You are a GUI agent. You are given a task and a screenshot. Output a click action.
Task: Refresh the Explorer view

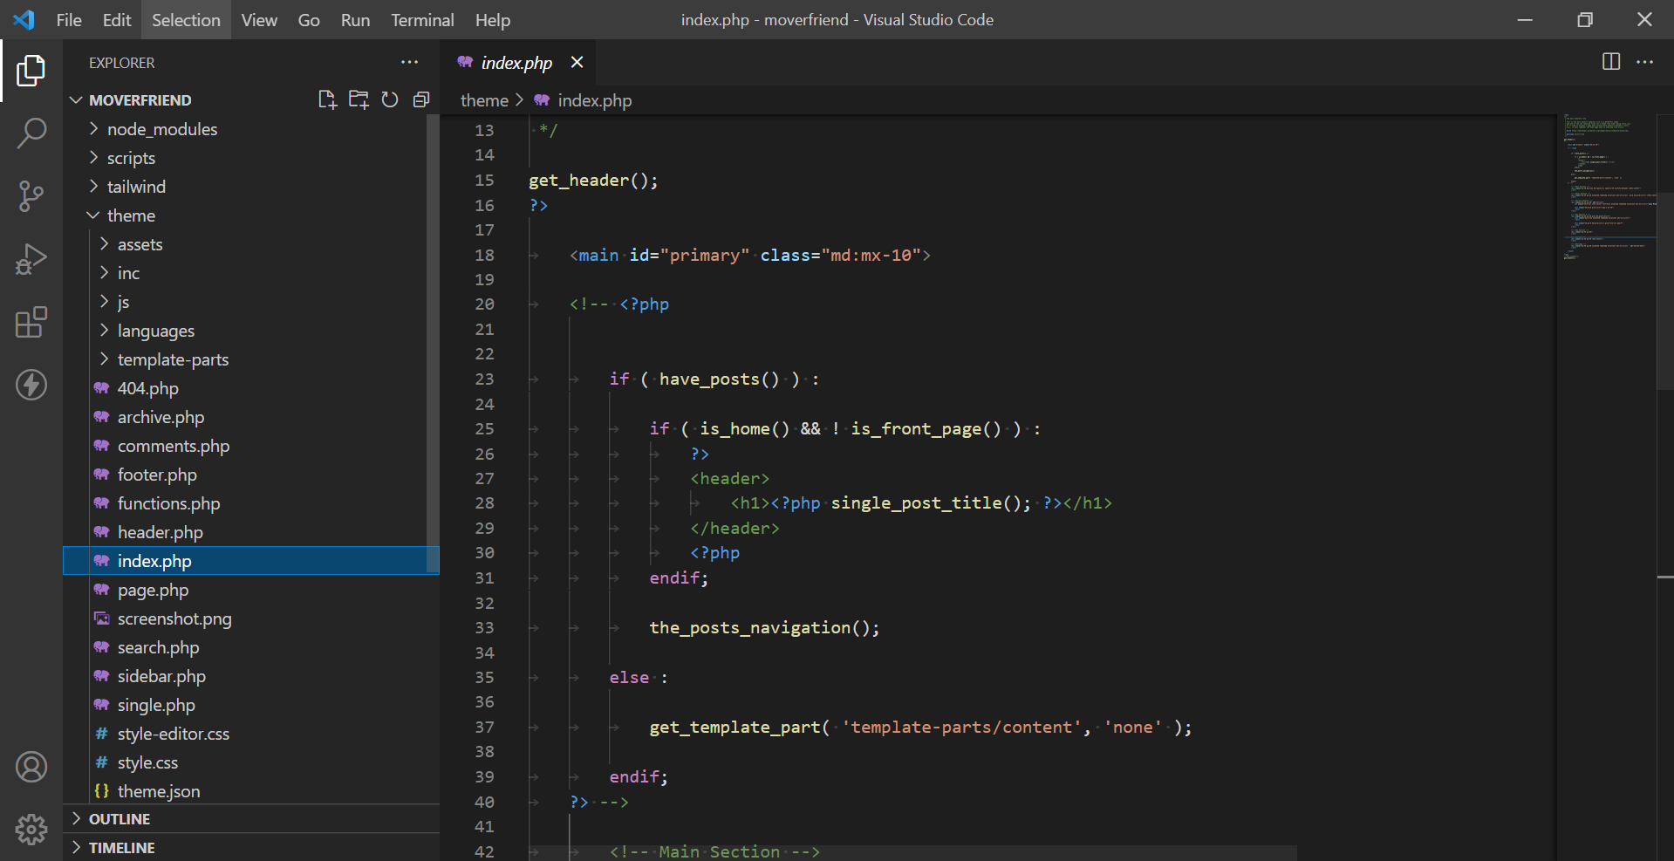click(x=390, y=99)
